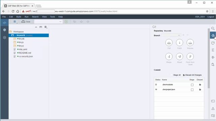The image size is (216, 121).
Task: Click the Fetch from Gerrit circle button
Action: [190, 56]
